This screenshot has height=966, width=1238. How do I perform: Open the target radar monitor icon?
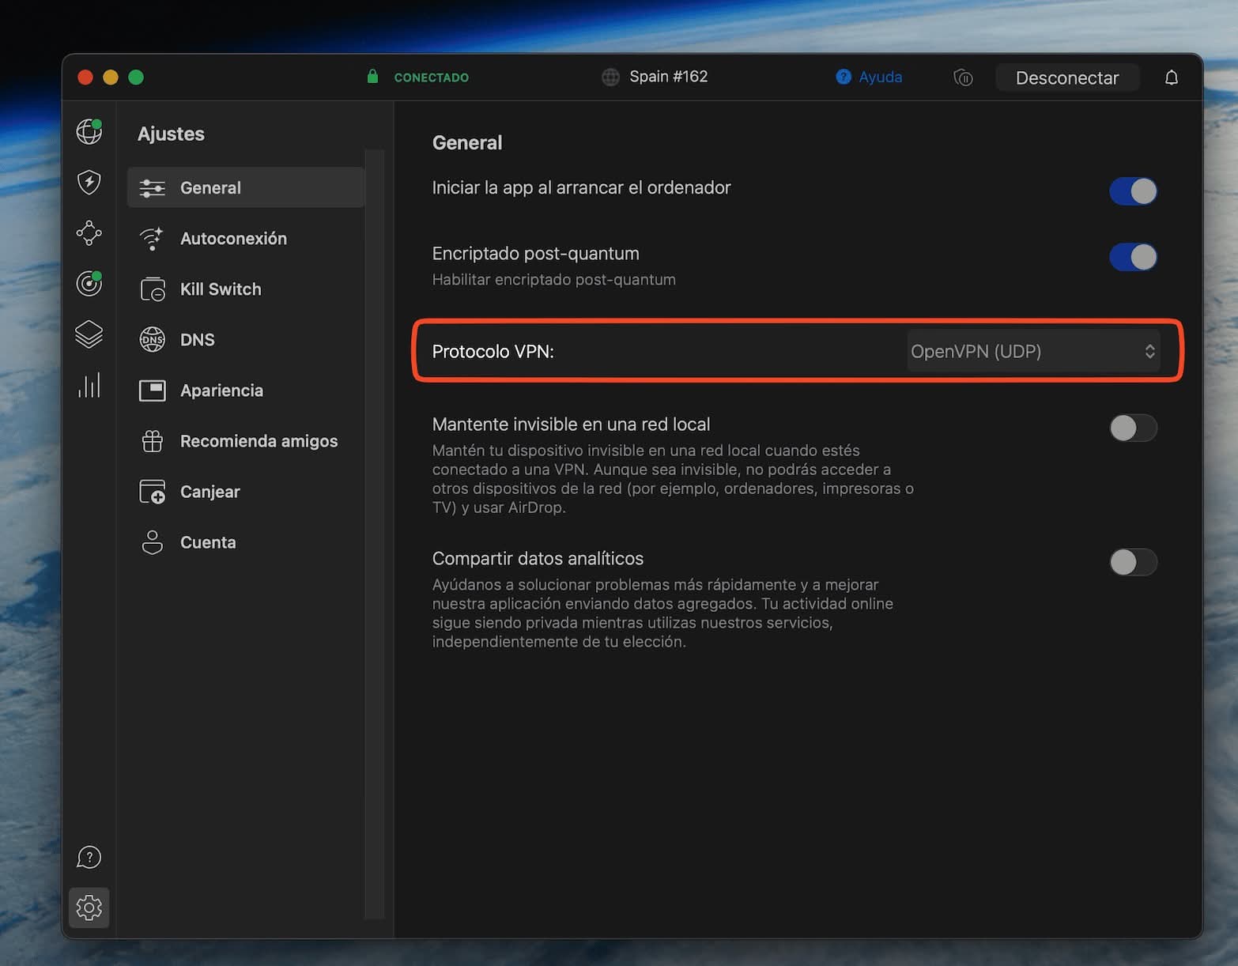pos(89,283)
